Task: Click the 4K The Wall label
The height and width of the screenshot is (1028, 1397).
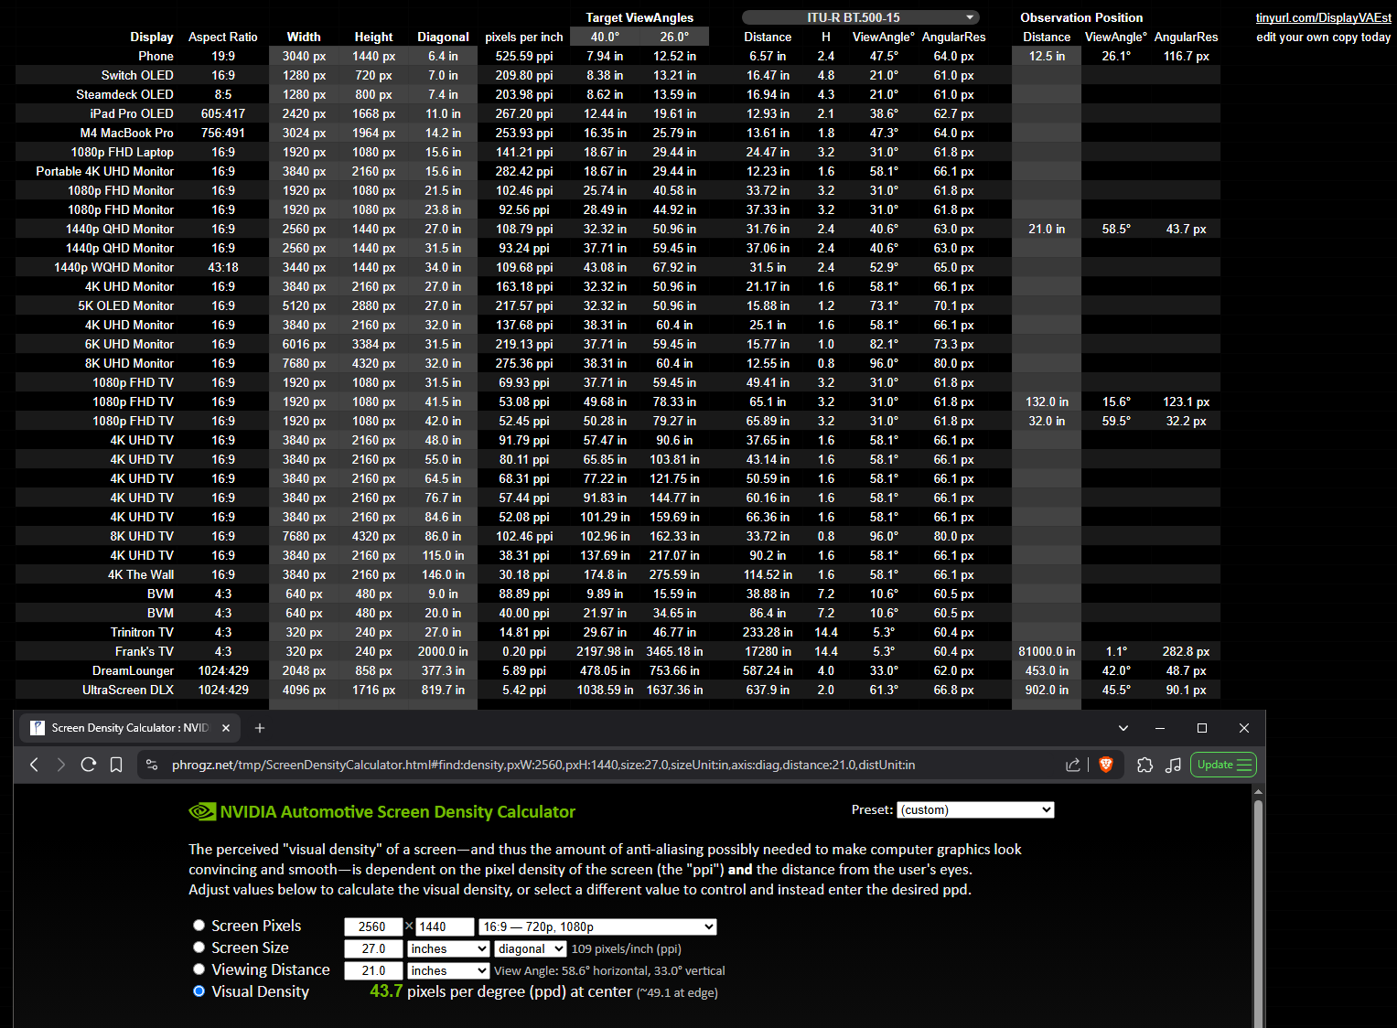Action: [x=141, y=574]
